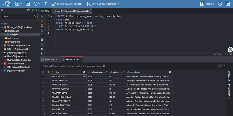Screen dimensions: 233x116
Task: Refresh the navigator tree
Action: tap(38, 10)
